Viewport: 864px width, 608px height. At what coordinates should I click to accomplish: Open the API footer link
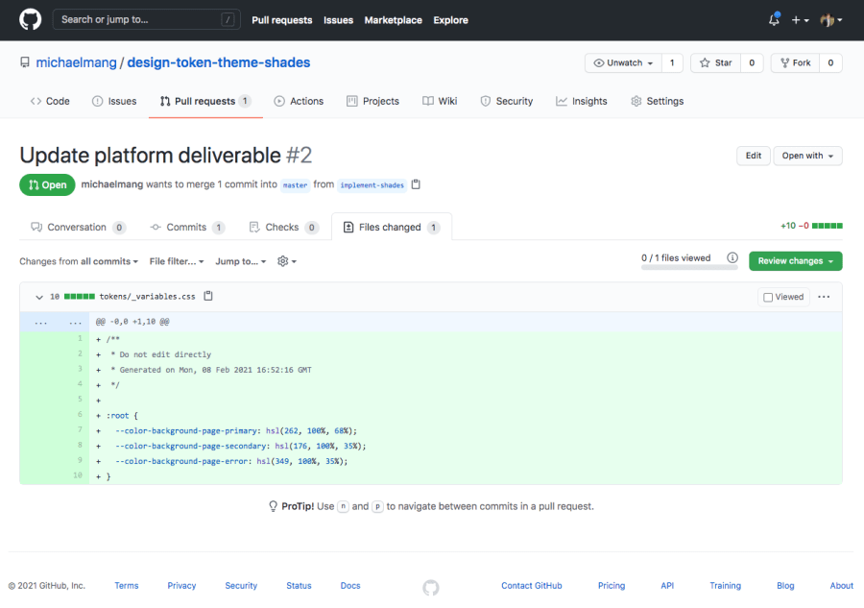click(x=667, y=585)
